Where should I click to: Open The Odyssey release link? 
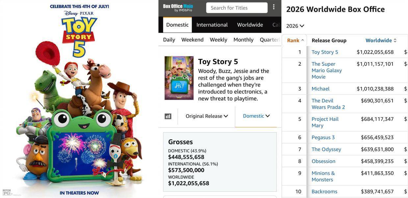coord(326,149)
